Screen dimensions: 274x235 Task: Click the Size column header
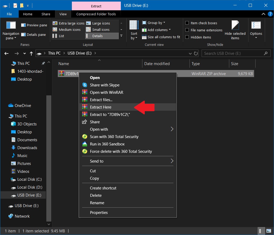[x=242, y=64]
